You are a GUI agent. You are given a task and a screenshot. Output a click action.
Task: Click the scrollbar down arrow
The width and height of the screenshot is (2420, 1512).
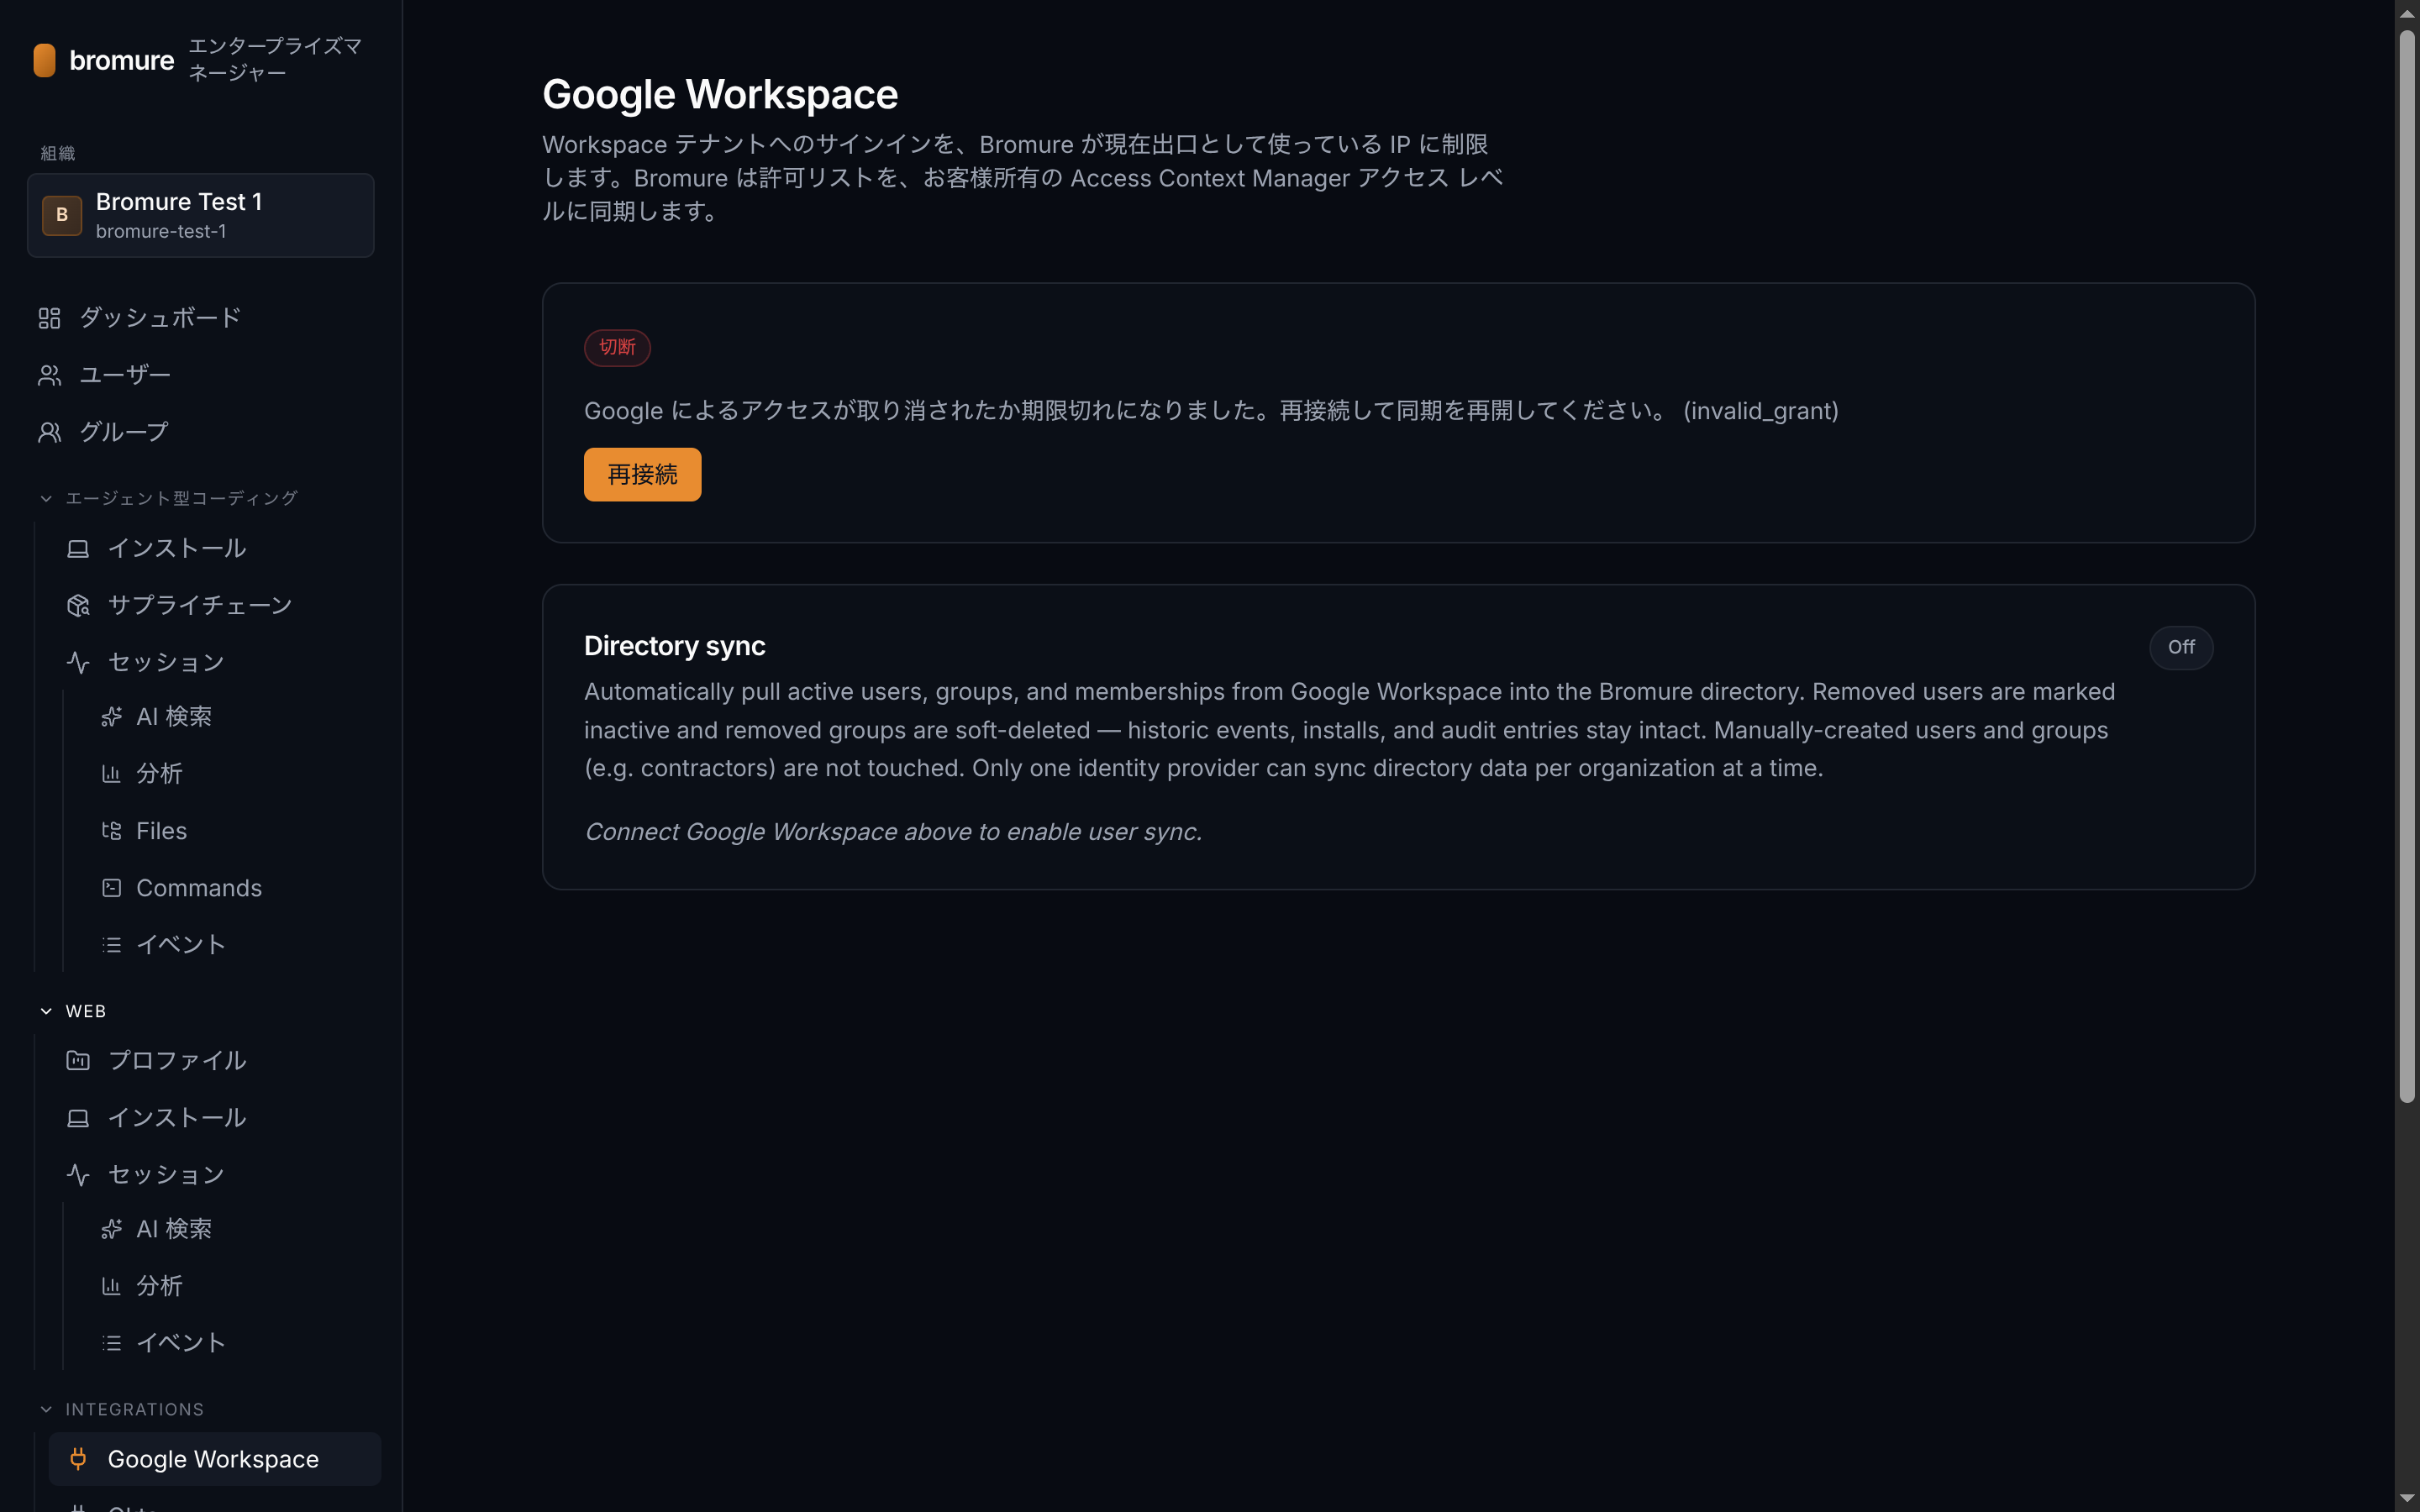[x=2407, y=1498]
